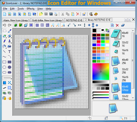Image resolution: width=137 pixels, height=122 pixels.
Task: Pick the color picker eyedropper tool
Action: point(9,31)
